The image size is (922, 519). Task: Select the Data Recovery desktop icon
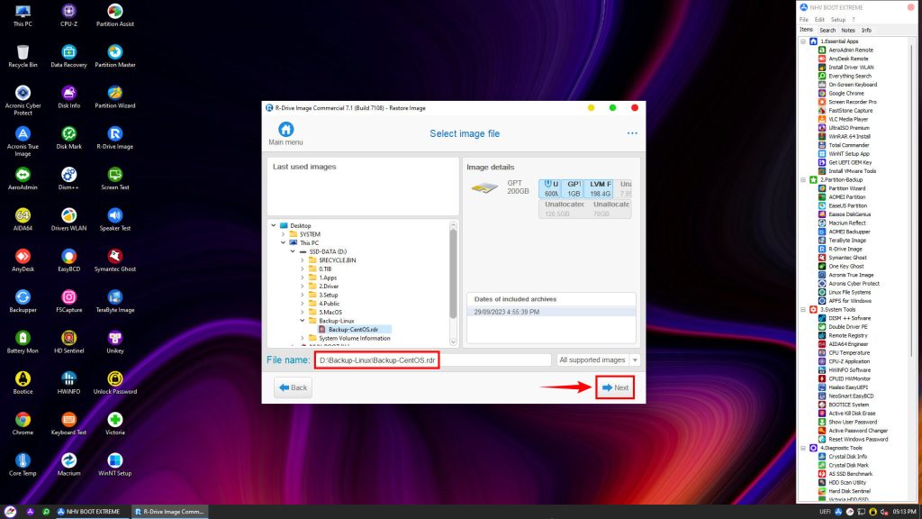tap(68, 57)
